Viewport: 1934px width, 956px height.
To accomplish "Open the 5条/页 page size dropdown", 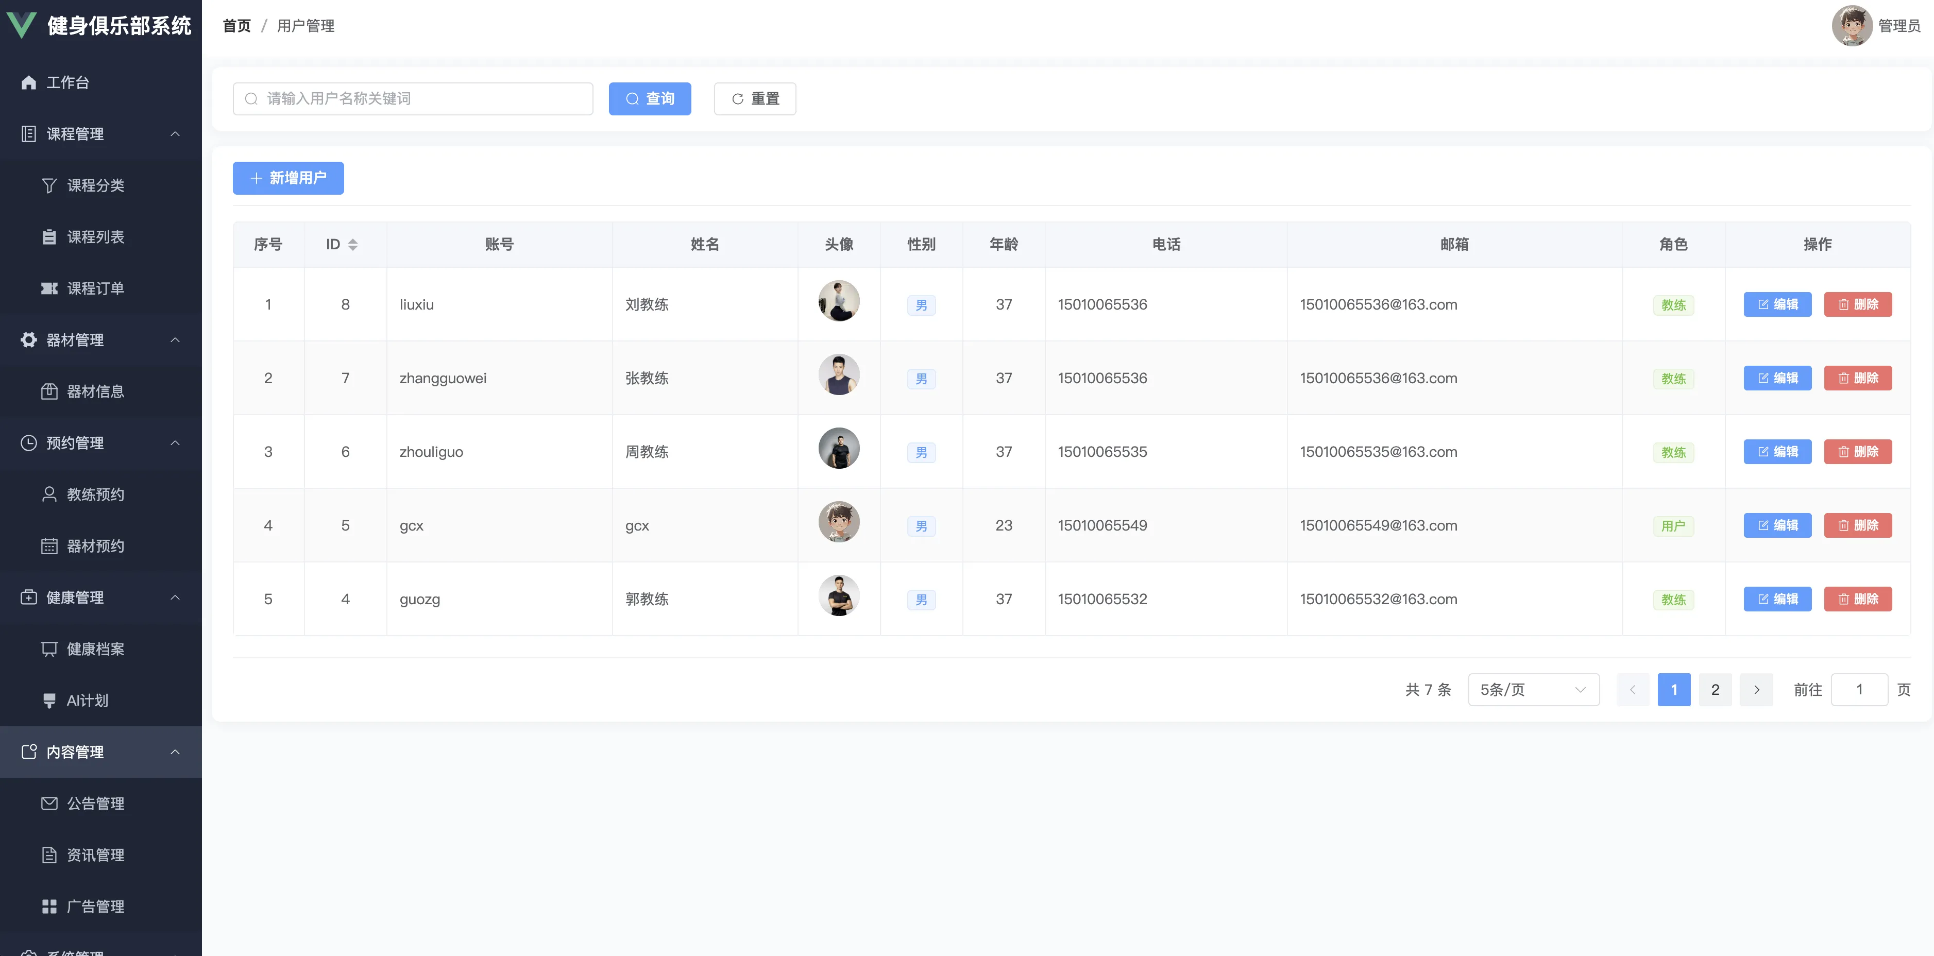I will pos(1532,690).
